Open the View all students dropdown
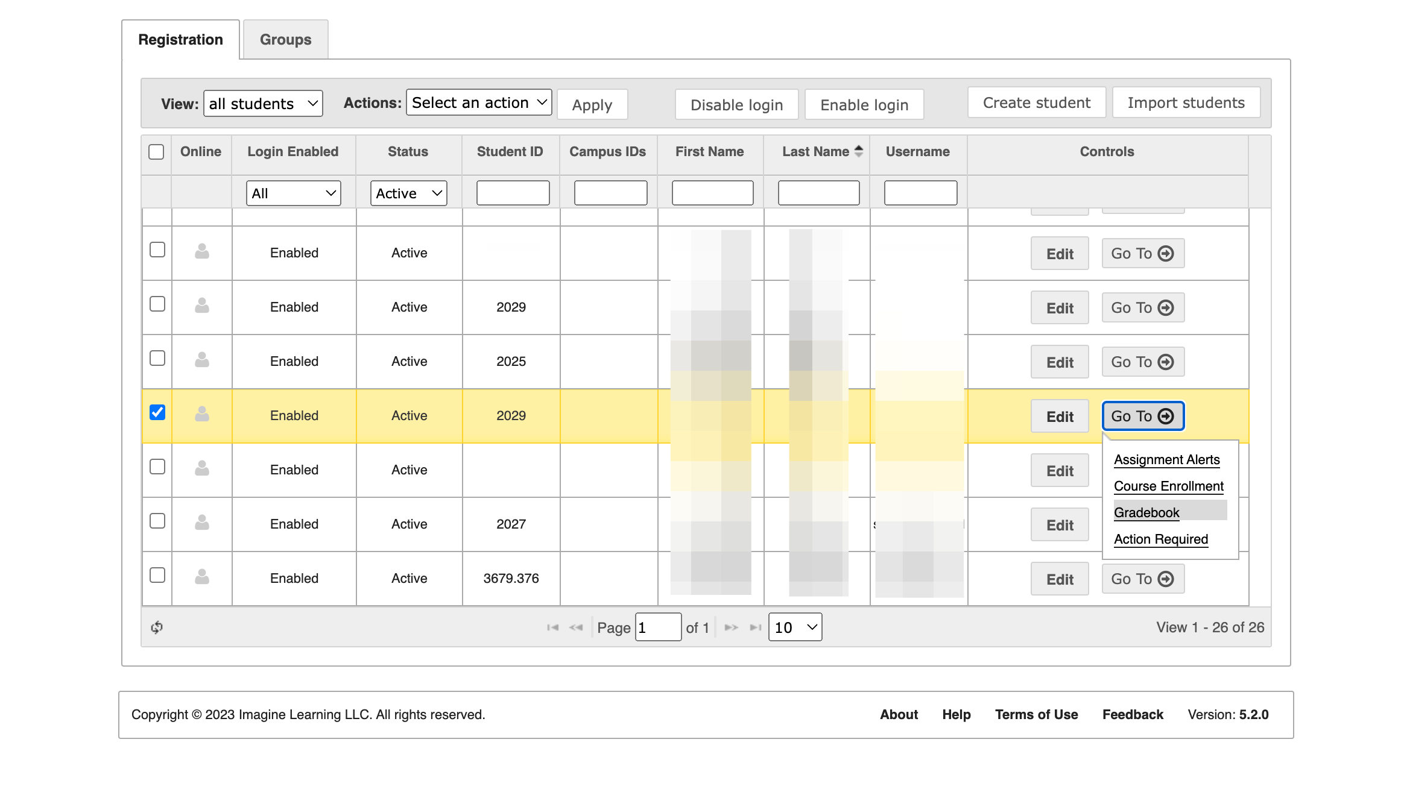 pyautogui.click(x=263, y=104)
